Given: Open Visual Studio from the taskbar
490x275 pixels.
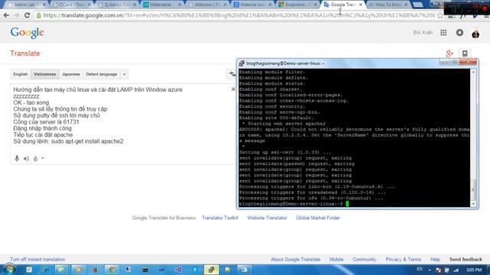Looking at the screenshot, I should click(x=178, y=270).
